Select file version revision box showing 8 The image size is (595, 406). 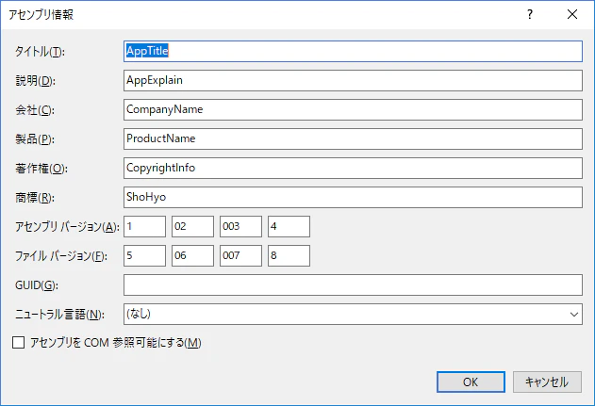[289, 255]
